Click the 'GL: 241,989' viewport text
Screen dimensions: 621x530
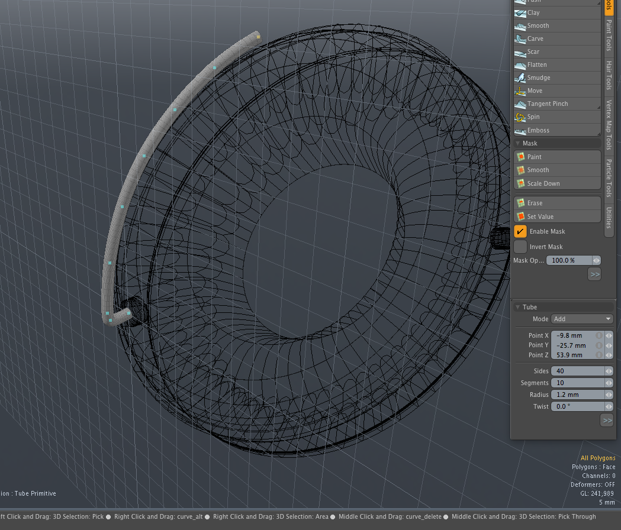click(597, 493)
